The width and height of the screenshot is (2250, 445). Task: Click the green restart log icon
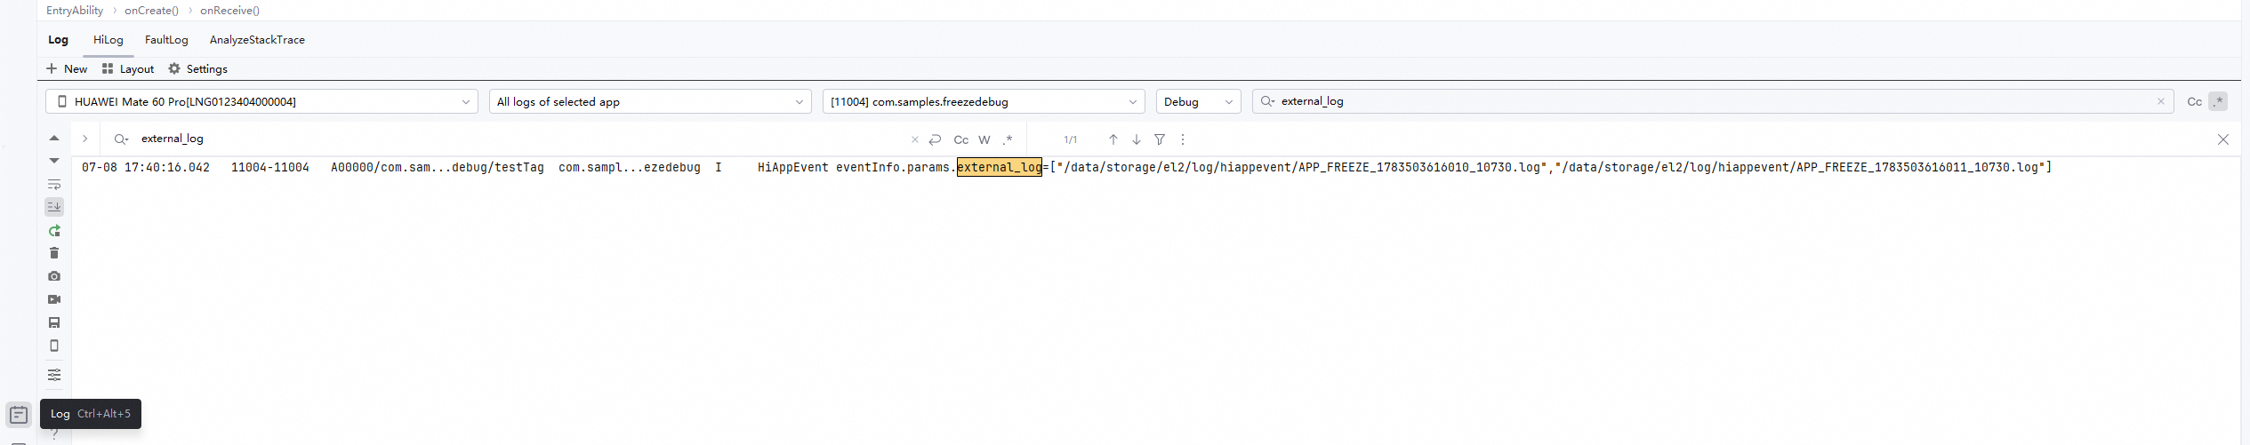(54, 231)
